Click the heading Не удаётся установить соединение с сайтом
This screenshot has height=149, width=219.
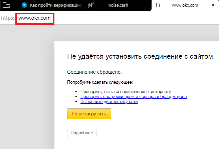(x=141, y=57)
